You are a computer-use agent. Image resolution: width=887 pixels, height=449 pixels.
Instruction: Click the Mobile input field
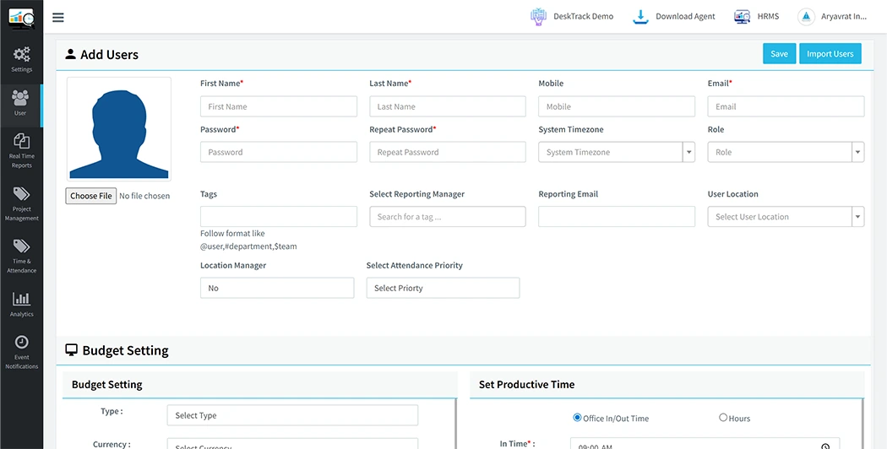[617, 106]
